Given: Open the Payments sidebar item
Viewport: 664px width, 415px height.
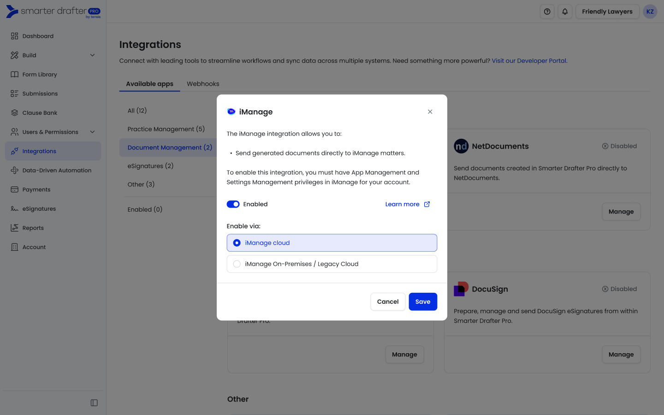Looking at the screenshot, I should tap(36, 190).
